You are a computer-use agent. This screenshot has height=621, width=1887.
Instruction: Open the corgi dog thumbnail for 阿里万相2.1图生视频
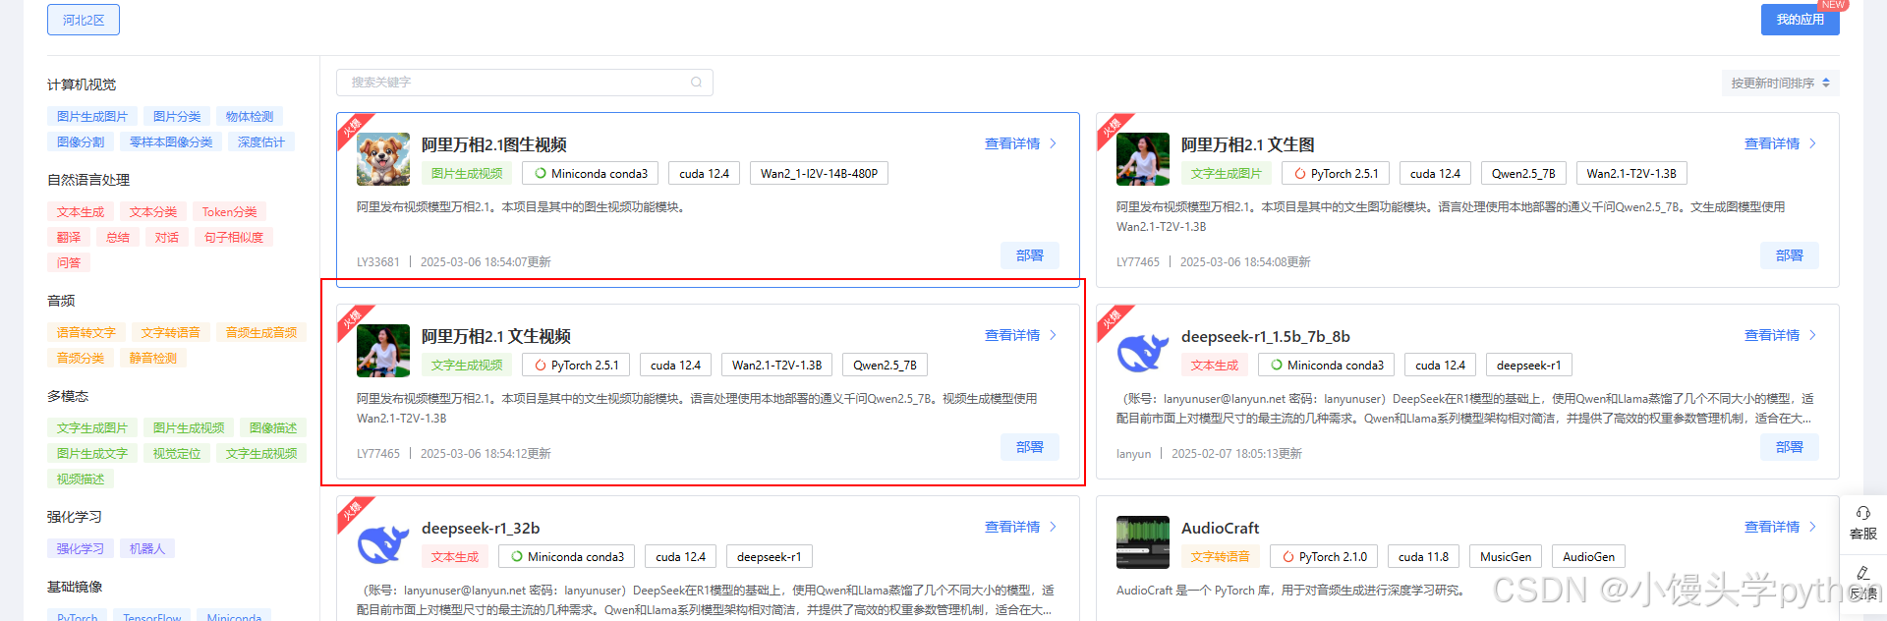pos(383,159)
